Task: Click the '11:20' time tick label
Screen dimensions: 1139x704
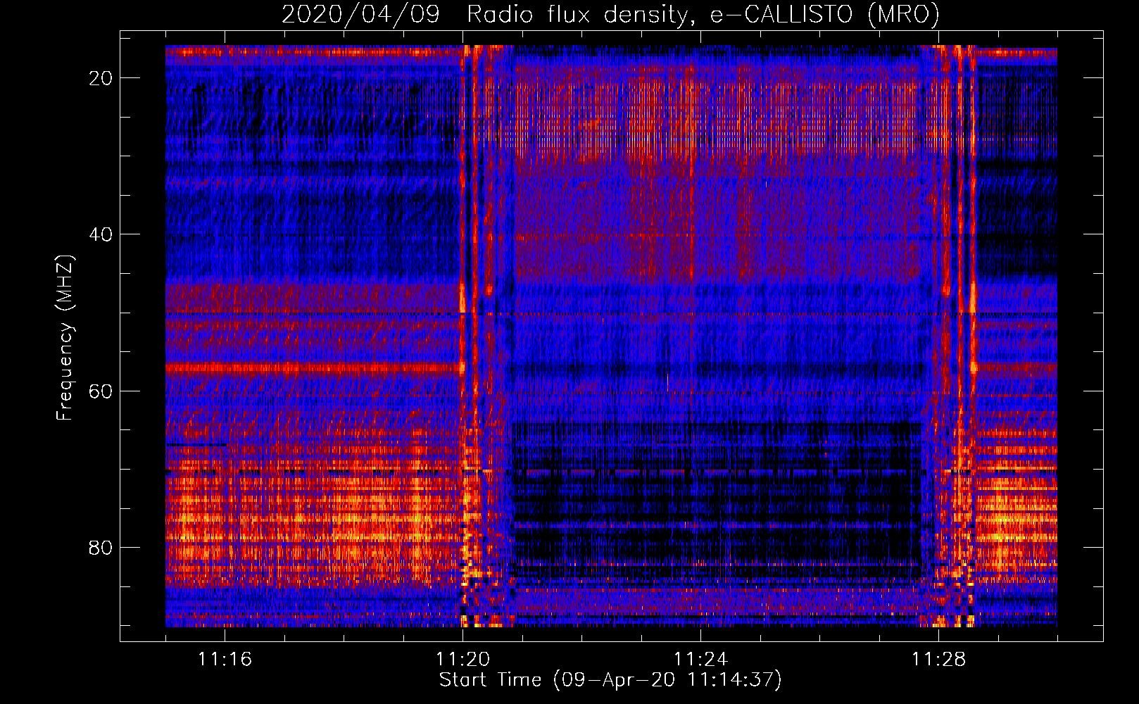Action: coord(462,660)
